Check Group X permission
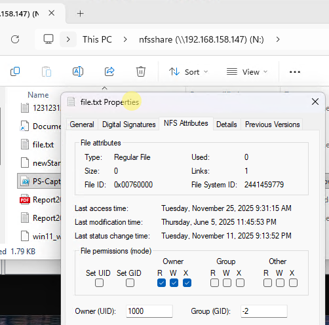329x325 pixels. click(x=240, y=283)
